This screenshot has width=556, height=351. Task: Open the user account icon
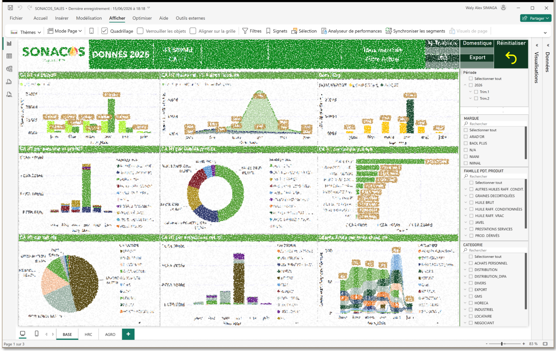coord(504,8)
